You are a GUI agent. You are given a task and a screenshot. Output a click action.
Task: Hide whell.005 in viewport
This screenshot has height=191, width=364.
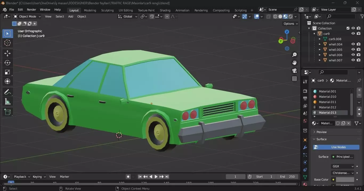pyautogui.click(x=353, y=50)
